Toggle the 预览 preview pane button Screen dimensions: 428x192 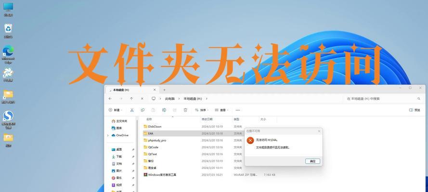(415, 110)
